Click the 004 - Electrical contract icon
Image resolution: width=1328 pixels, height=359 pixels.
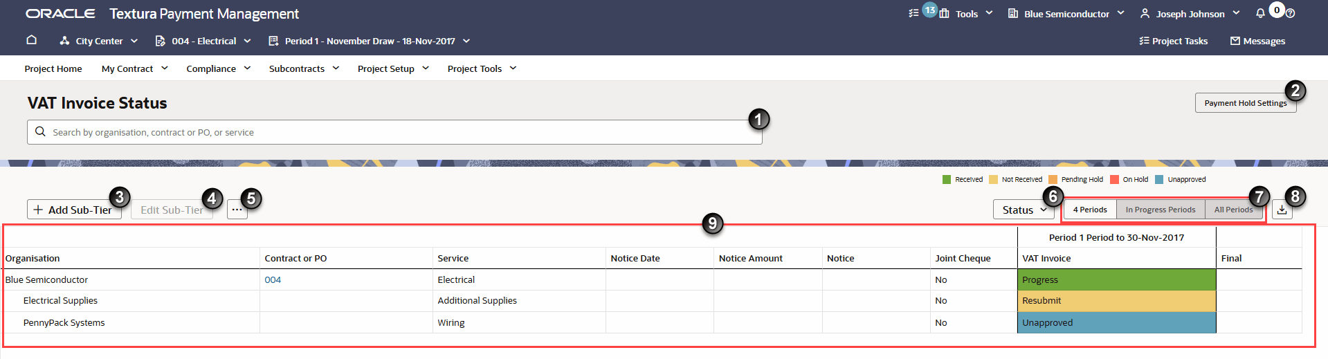tap(161, 41)
